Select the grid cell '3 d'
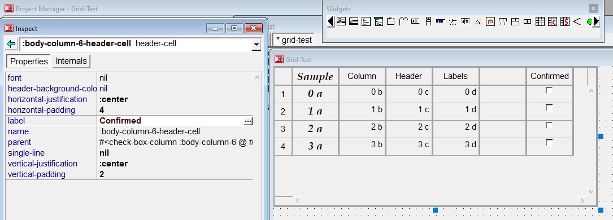613x220 pixels. click(456, 147)
